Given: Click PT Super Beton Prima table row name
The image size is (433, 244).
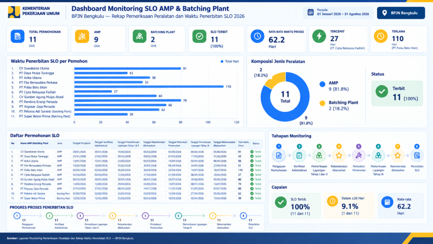Looking at the screenshot, I should pyautogui.click(x=33, y=198).
